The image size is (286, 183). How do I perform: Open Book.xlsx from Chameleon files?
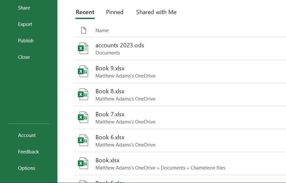(x=108, y=160)
